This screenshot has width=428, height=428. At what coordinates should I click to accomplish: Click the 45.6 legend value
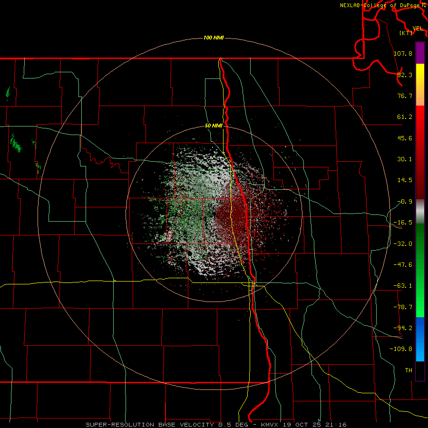pos(405,138)
